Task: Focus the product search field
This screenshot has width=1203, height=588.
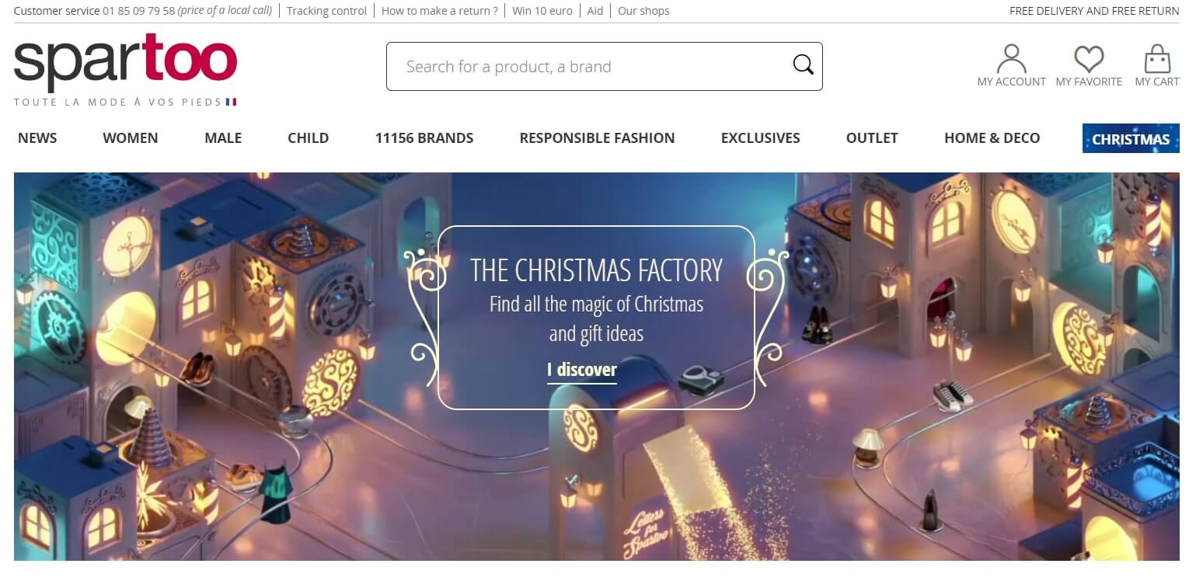Action: point(591,66)
